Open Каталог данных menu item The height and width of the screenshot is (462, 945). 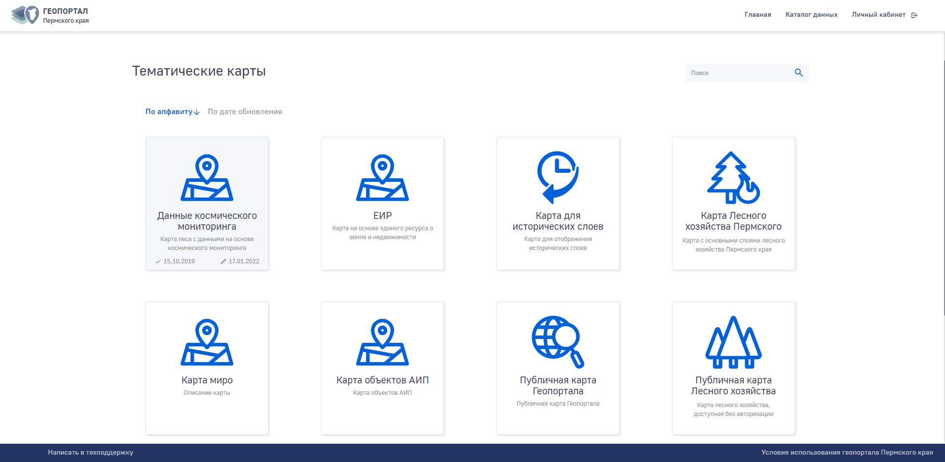click(811, 15)
